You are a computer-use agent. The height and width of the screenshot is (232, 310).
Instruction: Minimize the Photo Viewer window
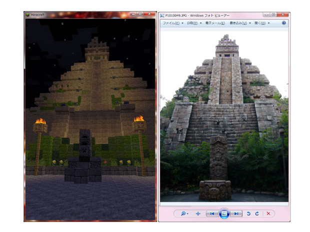click(266, 14)
